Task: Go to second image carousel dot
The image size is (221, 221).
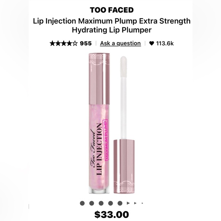Action: point(91,203)
